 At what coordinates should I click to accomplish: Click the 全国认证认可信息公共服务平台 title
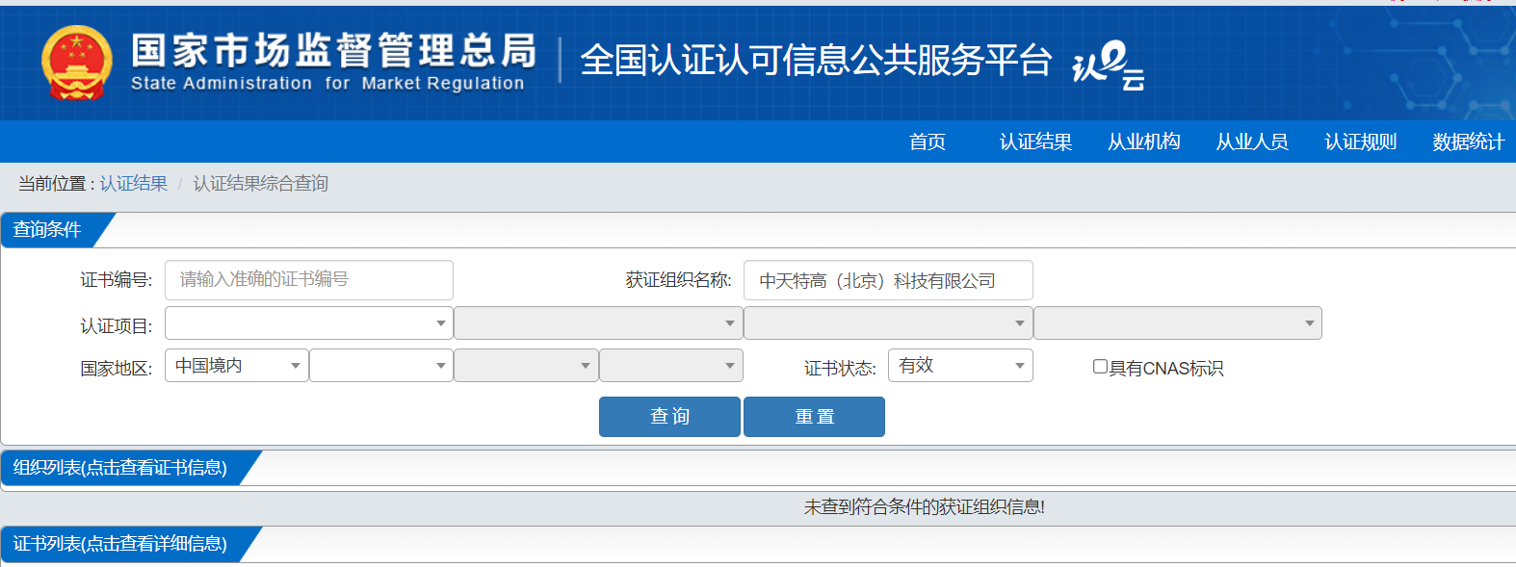pos(816,61)
